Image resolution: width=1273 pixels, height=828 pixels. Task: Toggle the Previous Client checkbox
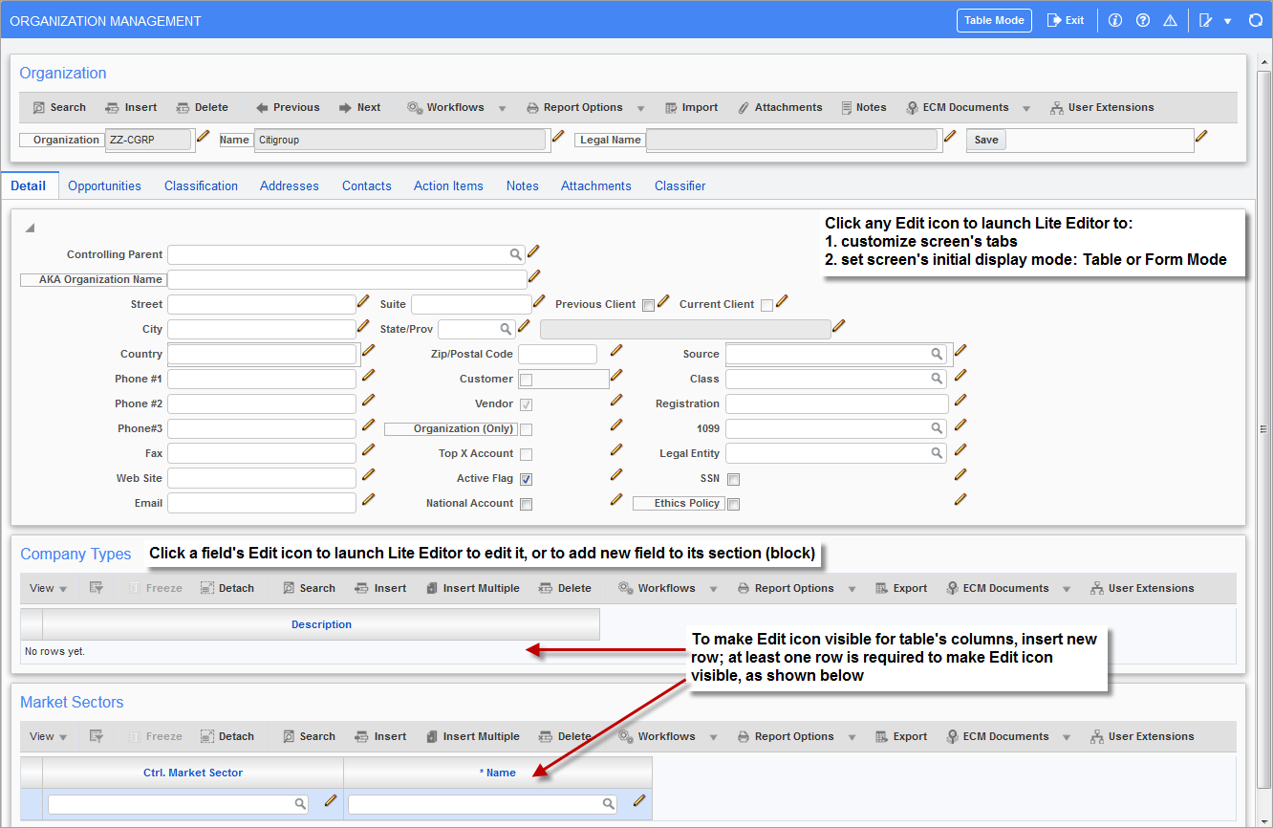(x=648, y=305)
